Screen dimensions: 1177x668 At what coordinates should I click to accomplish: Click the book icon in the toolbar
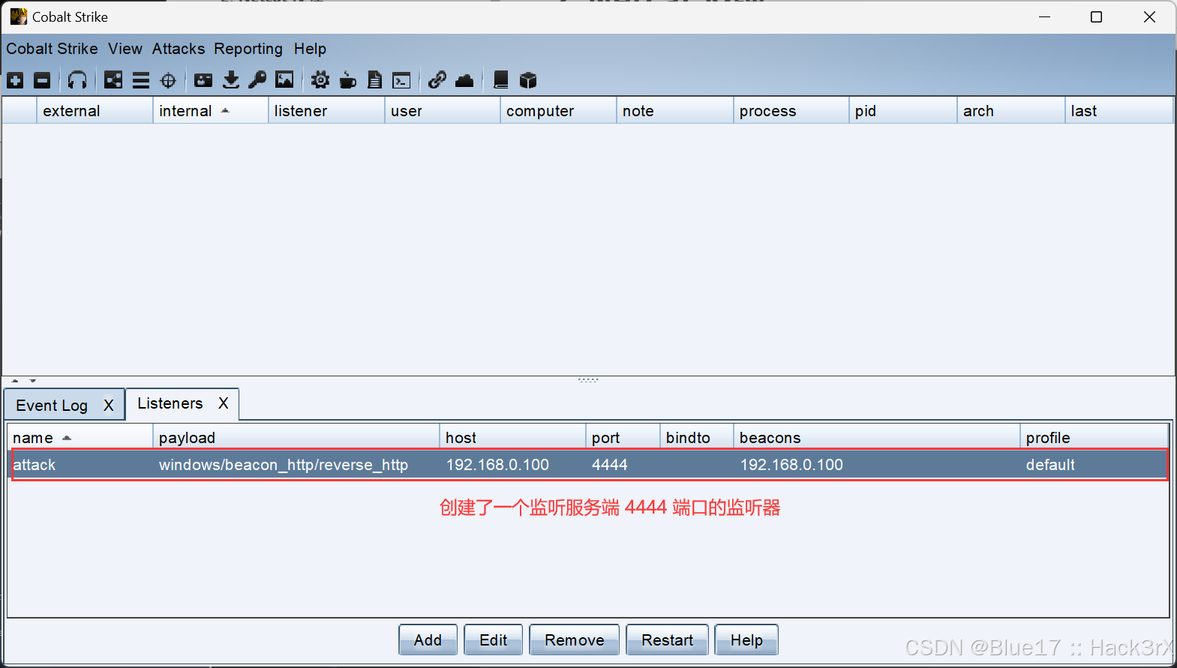pos(501,80)
